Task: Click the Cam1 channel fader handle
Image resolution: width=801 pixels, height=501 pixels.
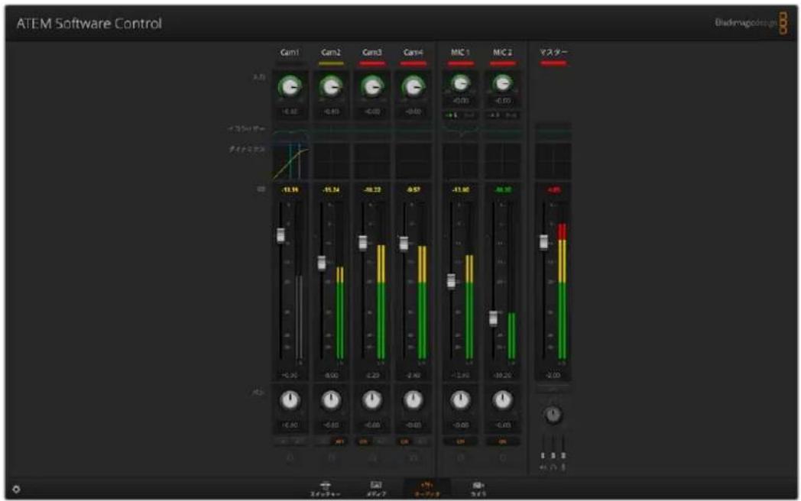Action: (281, 235)
